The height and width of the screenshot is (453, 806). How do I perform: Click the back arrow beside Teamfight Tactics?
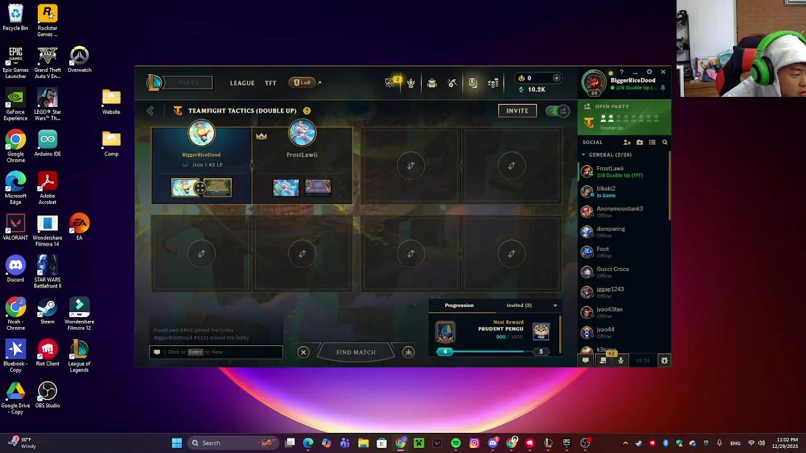click(x=150, y=111)
